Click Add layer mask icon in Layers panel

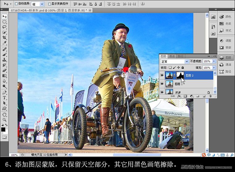(185, 96)
